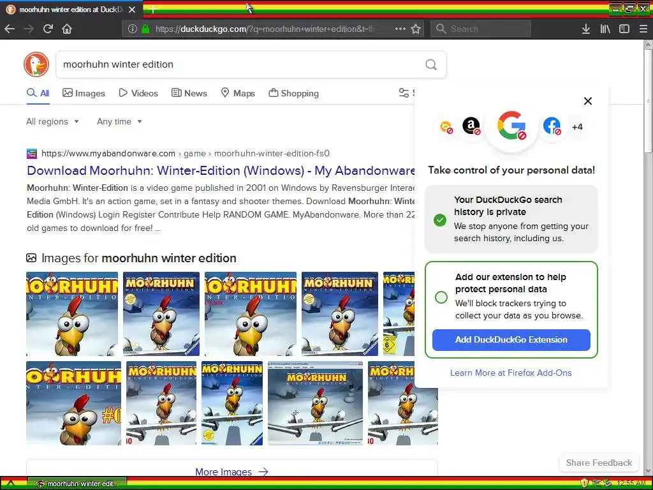Click the green padlock security icon
This screenshot has width=653, height=490.
[x=145, y=29]
